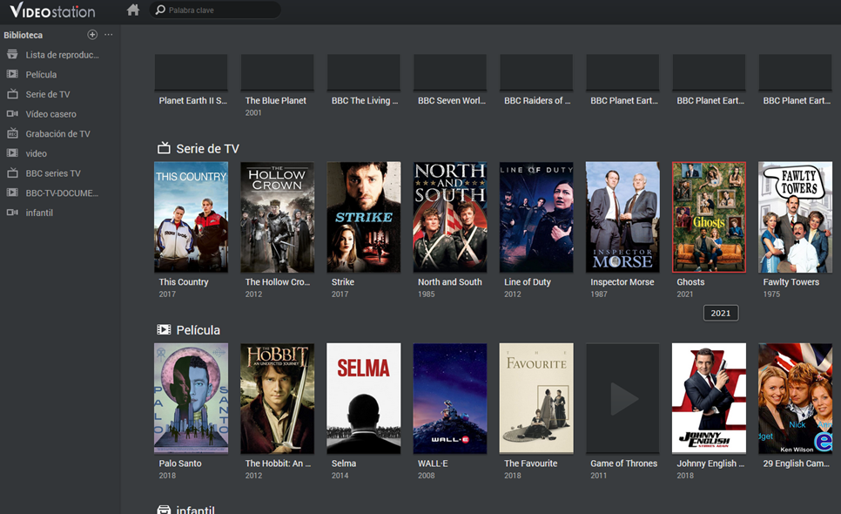Click the Serie de TV sidebar icon
This screenshot has height=514, width=841.
coord(12,94)
